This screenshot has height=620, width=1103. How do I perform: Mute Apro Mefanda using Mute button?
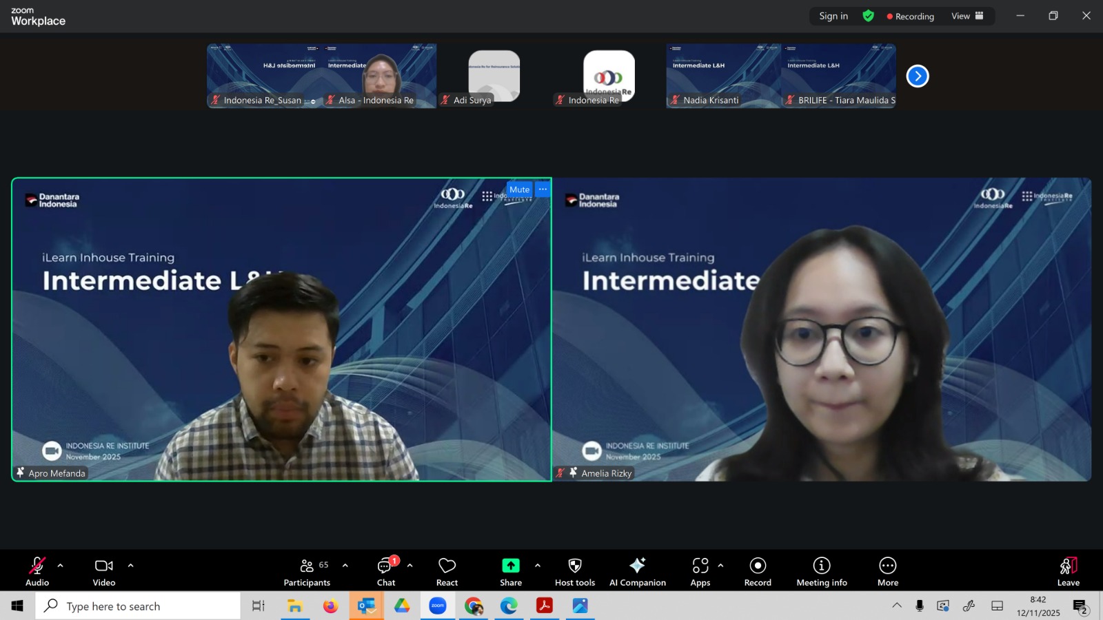(x=519, y=189)
